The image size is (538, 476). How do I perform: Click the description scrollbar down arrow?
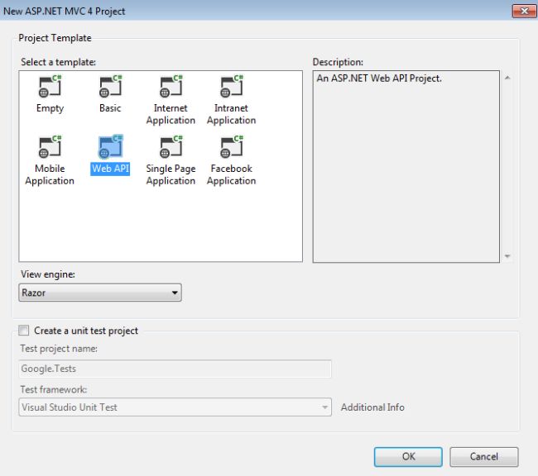tap(507, 256)
